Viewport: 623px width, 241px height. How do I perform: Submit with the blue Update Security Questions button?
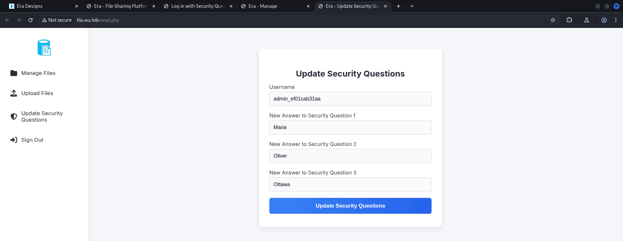coord(350,206)
